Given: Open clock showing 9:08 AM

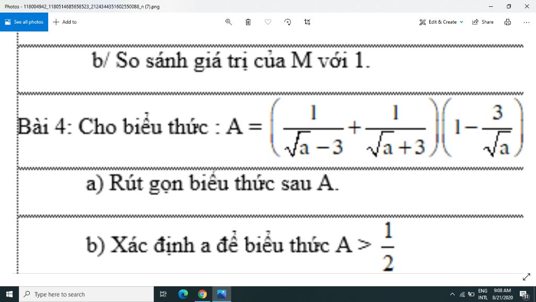Looking at the screenshot, I should pyautogui.click(x=502, y=294).
